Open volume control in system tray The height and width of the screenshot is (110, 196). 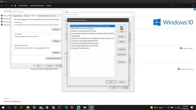tap(169, 108)
